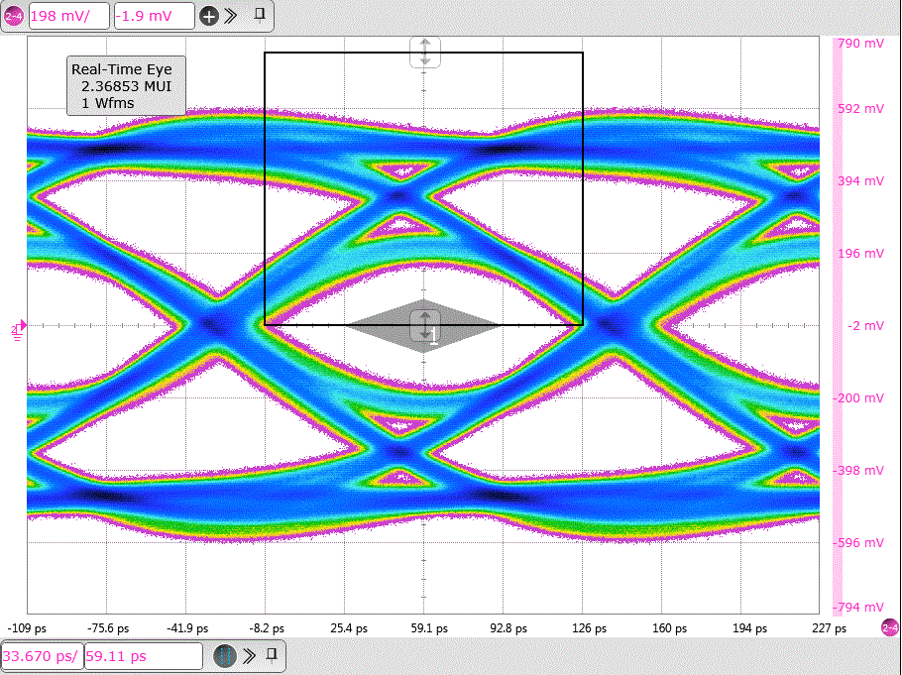Click the 790 mV vertical axis label
This screenshot has height=675, width=902.
click(x=860, y=44)
